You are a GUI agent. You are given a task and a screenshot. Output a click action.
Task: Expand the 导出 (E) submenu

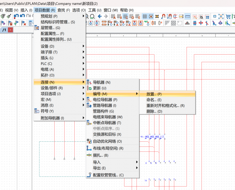[x=113, y=168]
